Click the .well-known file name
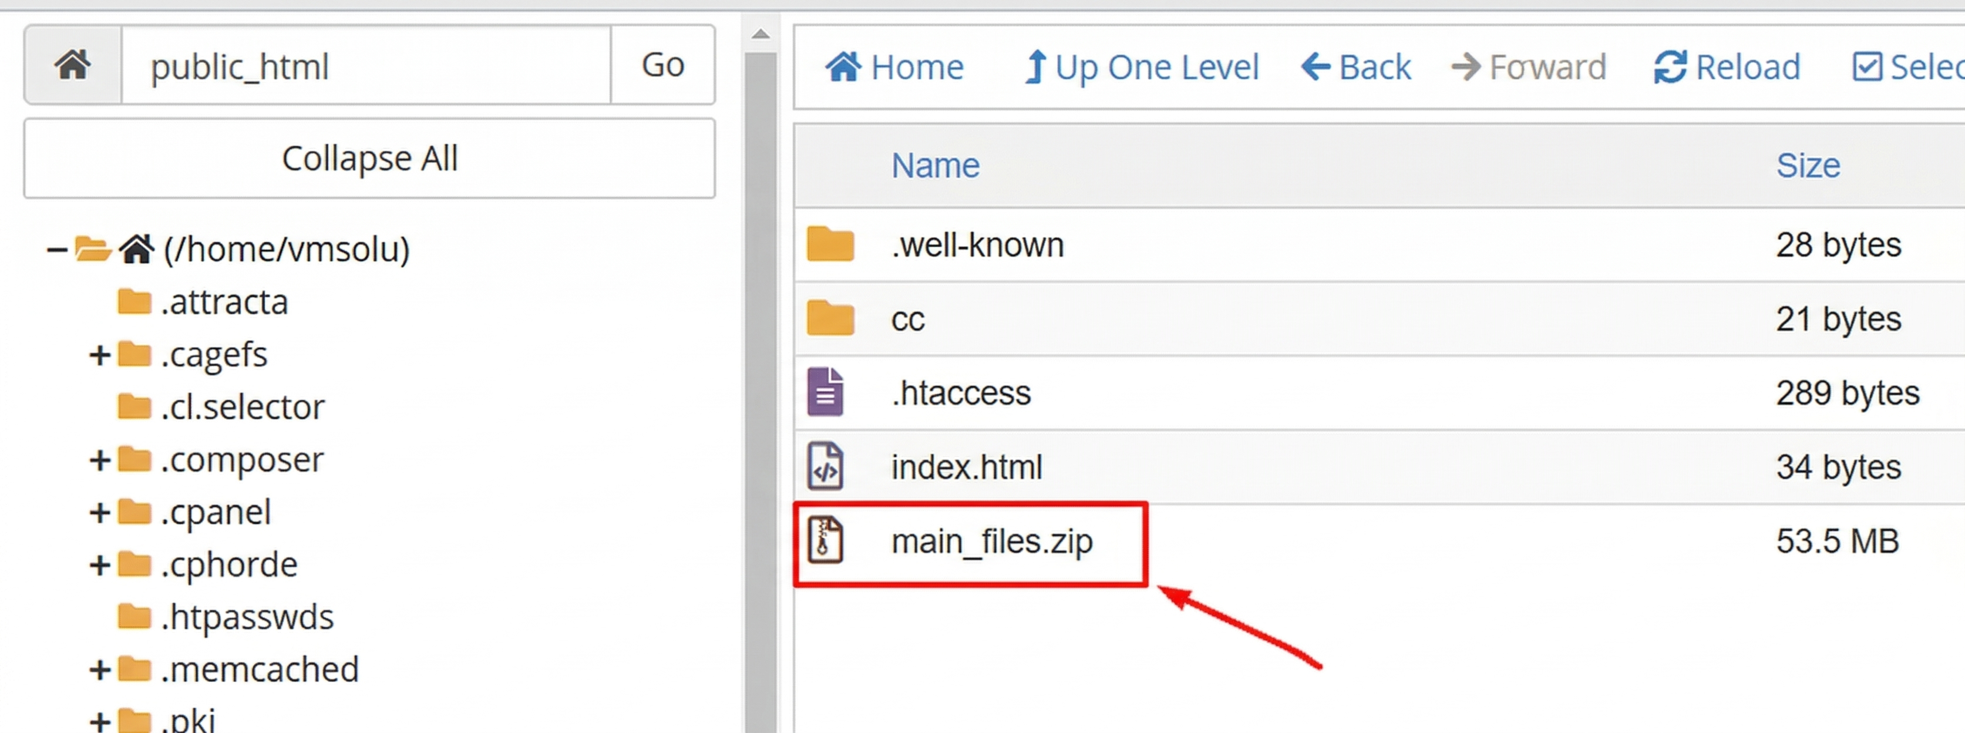1965x733 pixels. pos(977,245)
